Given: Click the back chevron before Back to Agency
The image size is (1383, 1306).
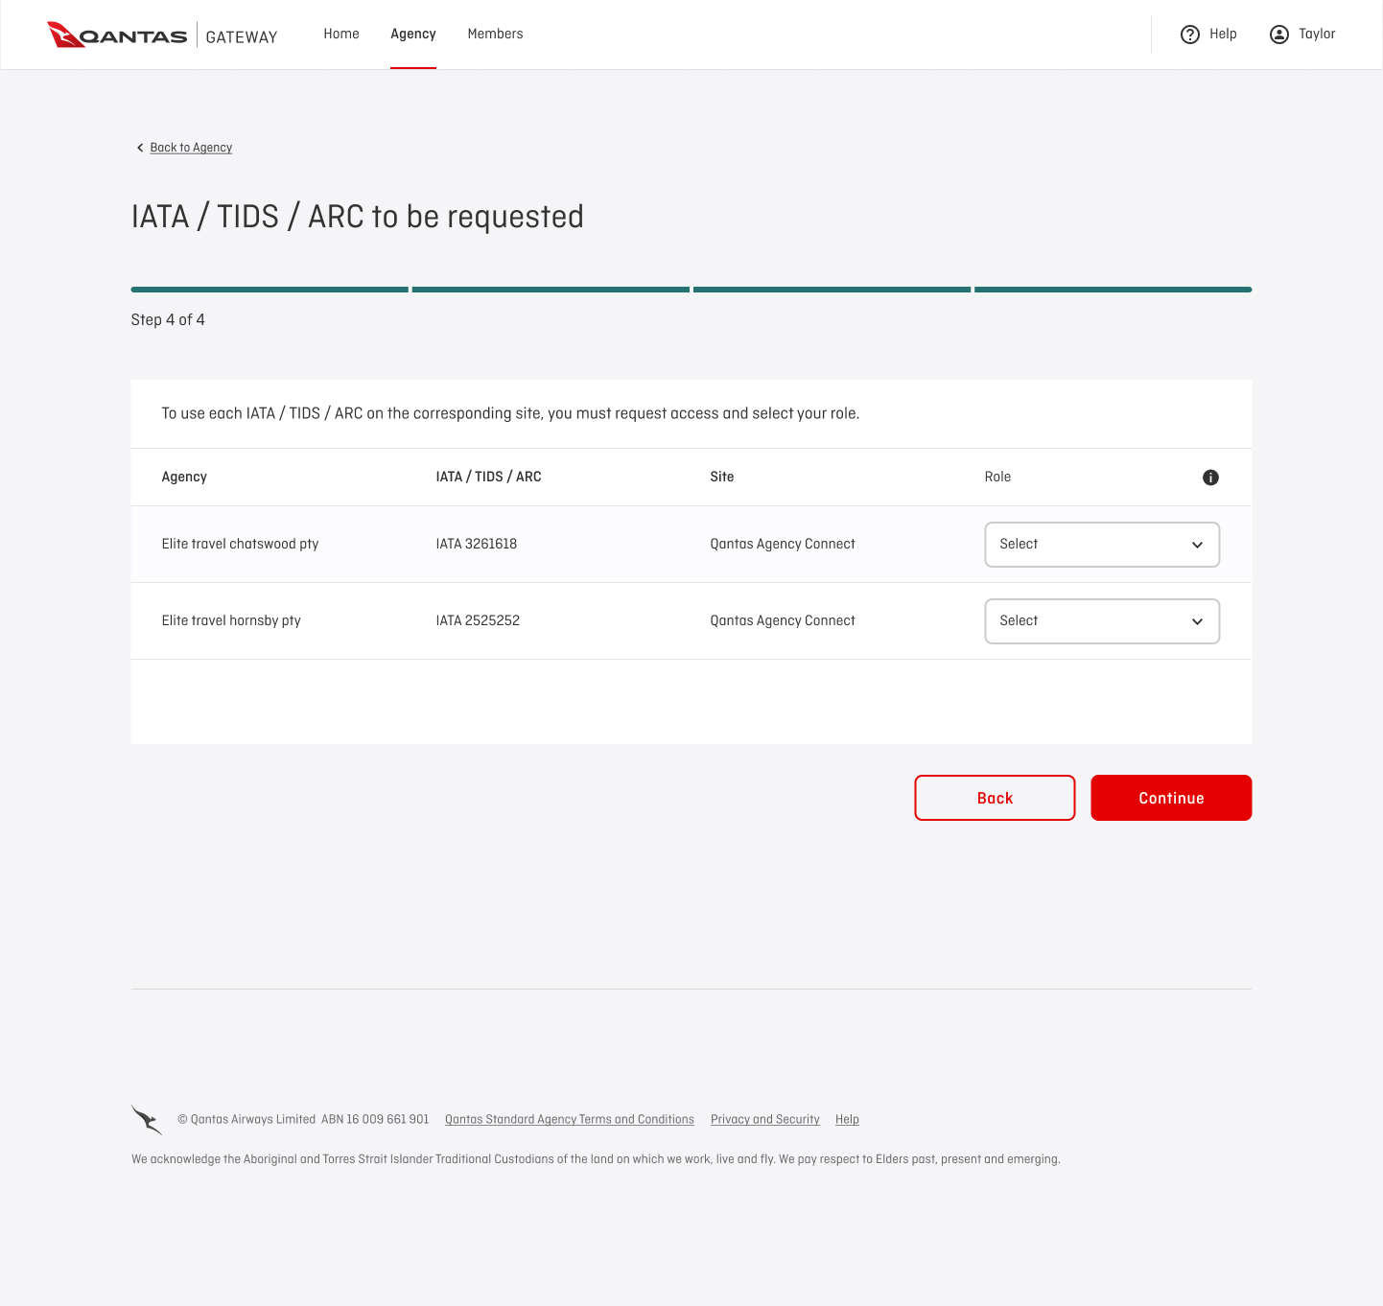Looking at the screenshot, I should [140, 148].
